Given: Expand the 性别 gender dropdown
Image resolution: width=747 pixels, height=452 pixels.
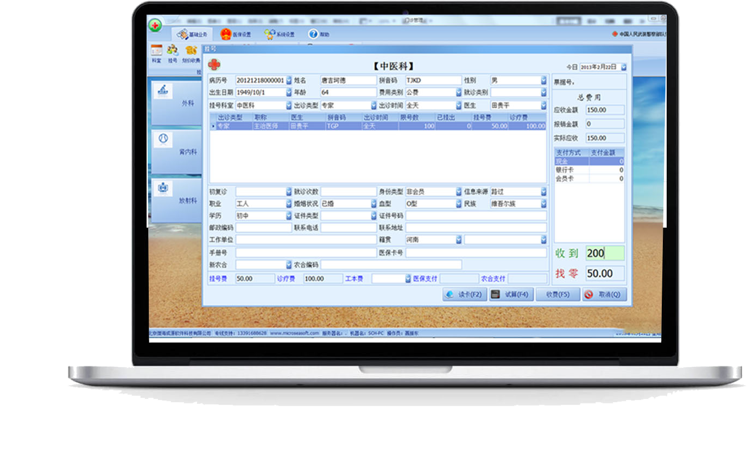Looking at the screenshot, I should click(543, 80).
